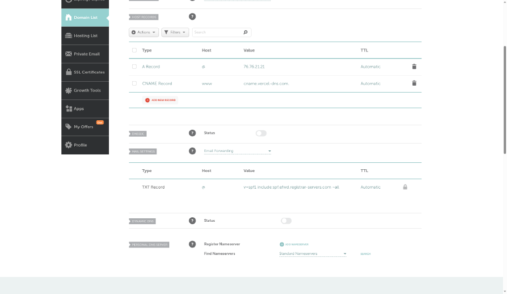Click the Personal DNS Server help icon

[192, 244]
